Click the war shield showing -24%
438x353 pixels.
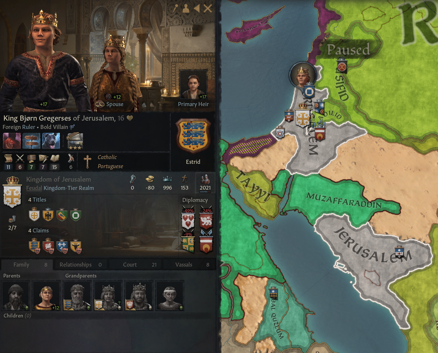click(x=206, y=219)
